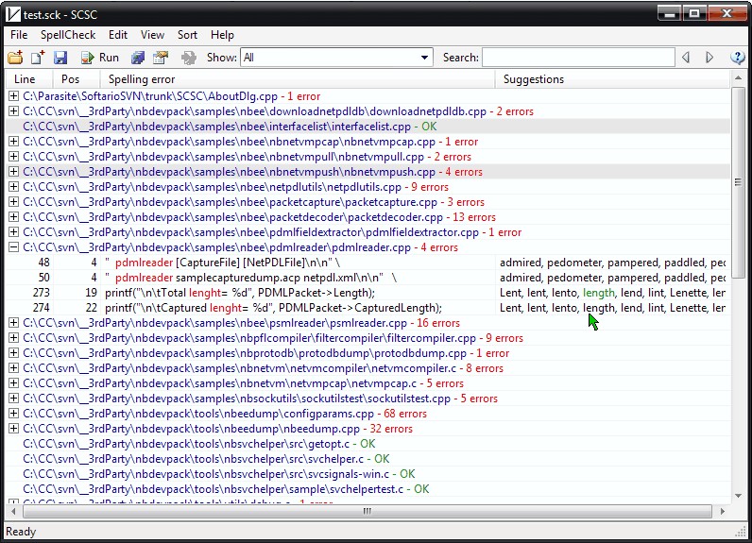This screenshot has width=752, height=543.
Task: Open the Sort menu
Action: (187, 35)
